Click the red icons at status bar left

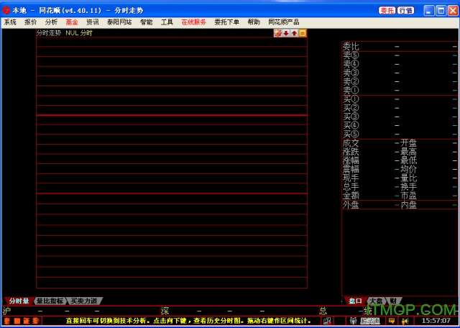click(x=22, y=321)
